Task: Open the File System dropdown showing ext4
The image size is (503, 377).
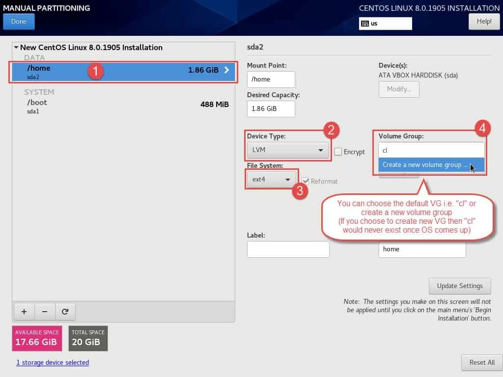Action: pyautogui.click(x=270, y=180)
